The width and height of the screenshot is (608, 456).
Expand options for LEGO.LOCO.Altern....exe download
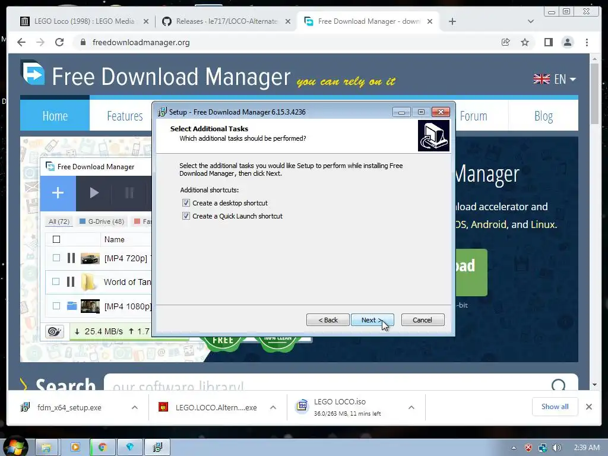point(273,407)
